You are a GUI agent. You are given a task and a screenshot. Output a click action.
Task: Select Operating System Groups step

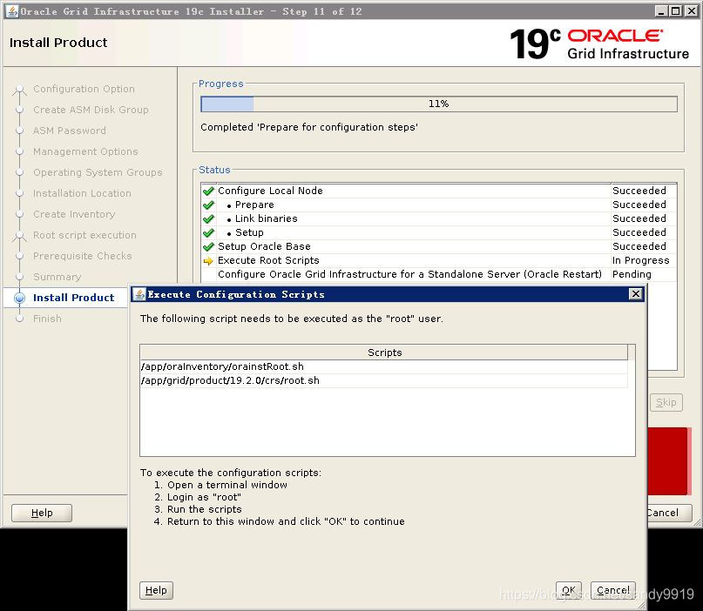pos(98,172)
